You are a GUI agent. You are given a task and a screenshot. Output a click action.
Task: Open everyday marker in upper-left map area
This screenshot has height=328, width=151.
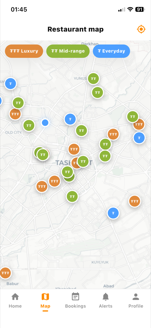[x=10, y=83]
